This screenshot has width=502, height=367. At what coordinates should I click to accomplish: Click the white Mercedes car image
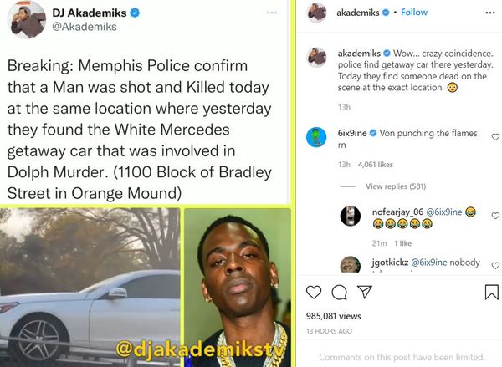(x=90, y=287)
